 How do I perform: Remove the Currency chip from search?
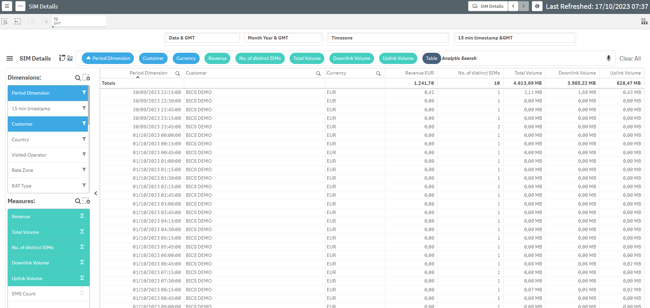[186, 58]
